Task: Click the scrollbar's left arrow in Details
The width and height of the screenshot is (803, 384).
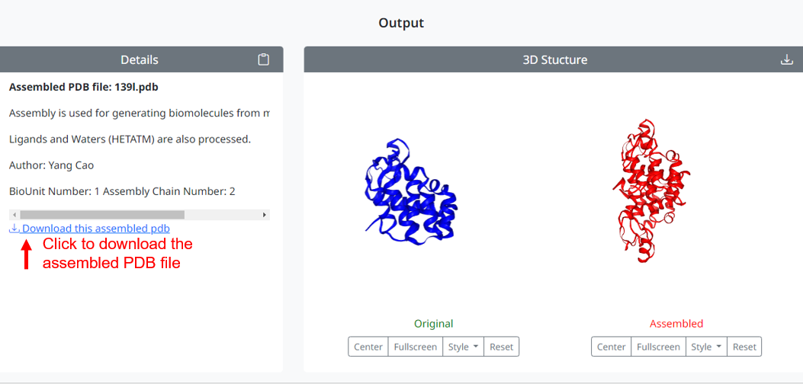Action: pyautogui.click(x=13, y=215)
